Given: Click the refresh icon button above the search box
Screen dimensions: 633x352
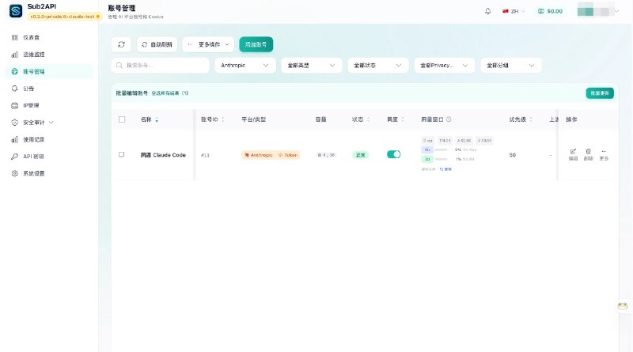Looking at the screenshot, I should 121,44.
